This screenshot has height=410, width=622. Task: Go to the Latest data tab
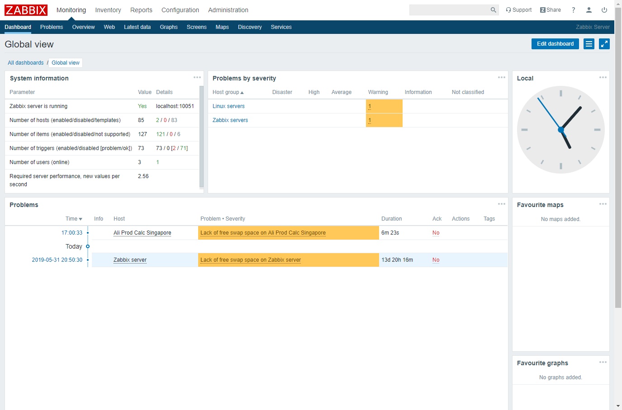click(x=137, y=27)
